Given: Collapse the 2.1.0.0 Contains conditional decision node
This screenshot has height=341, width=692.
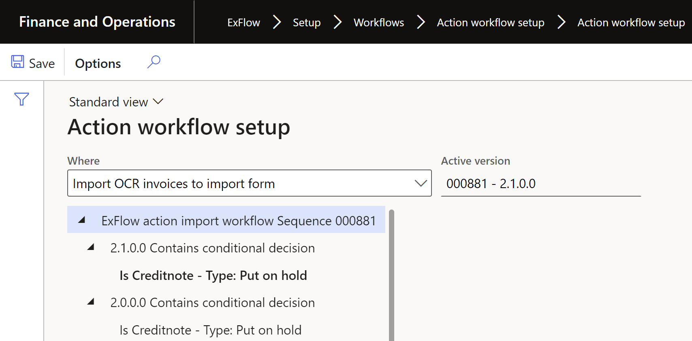Looking at the screenshot, I should 91,247.
